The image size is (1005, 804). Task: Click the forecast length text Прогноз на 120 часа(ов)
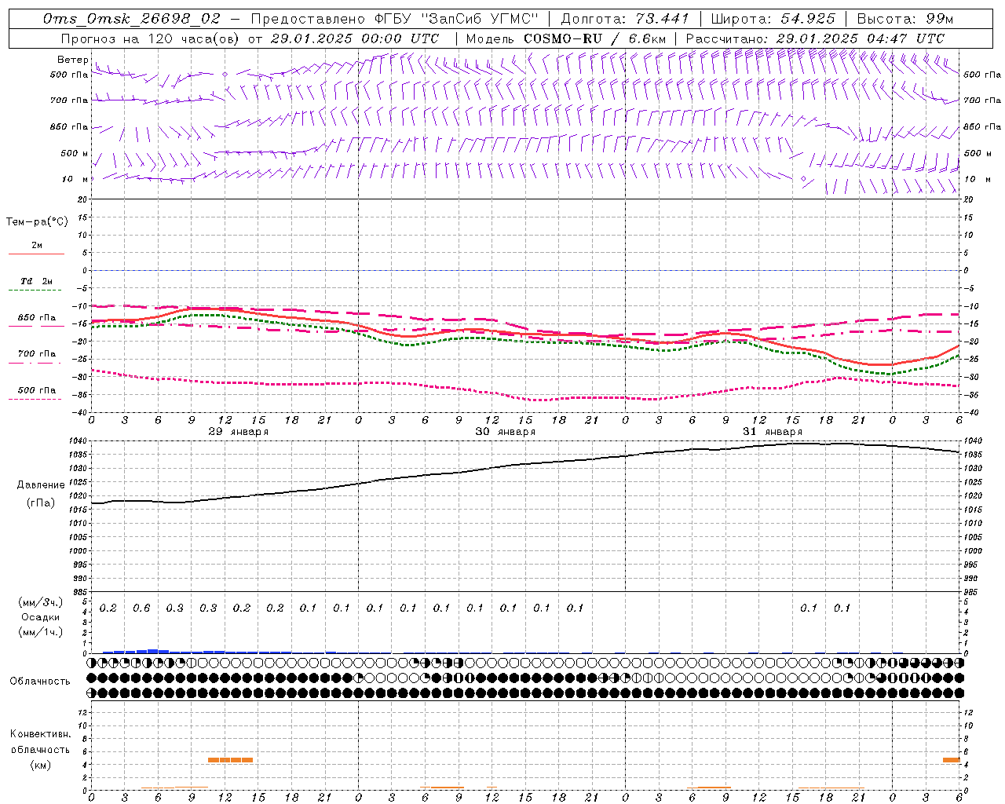tap(151, 38)
